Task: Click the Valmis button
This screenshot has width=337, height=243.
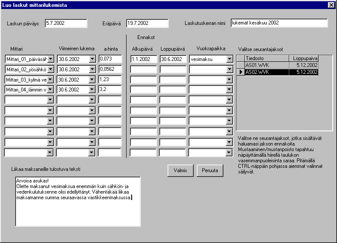Action: pyautogui.click(x=180, y=170)
